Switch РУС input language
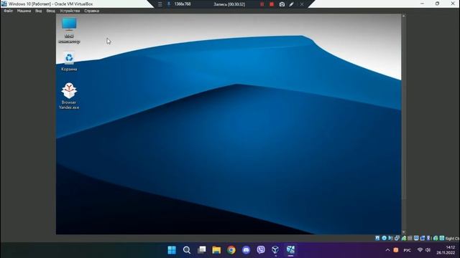The image size is (460, 258). point(407,250)
